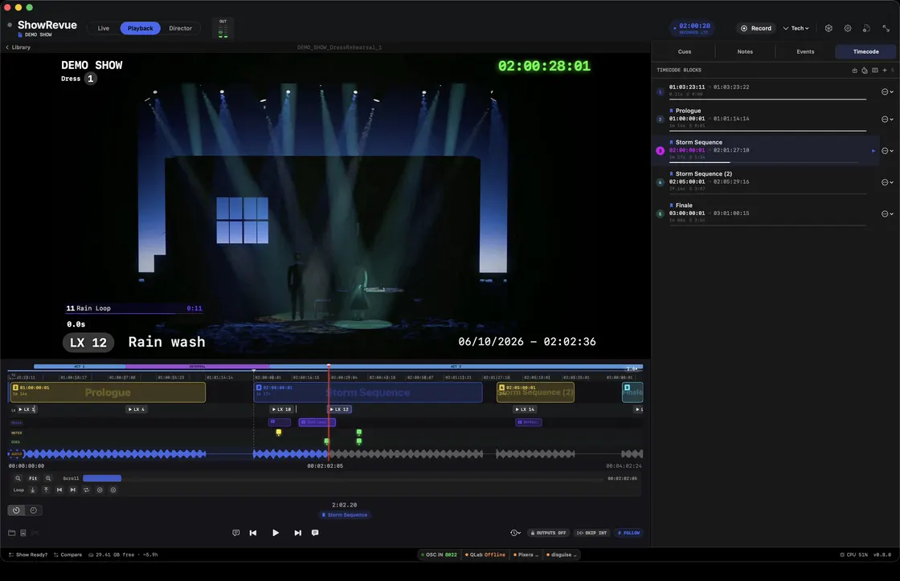
Task: Open the Notes tab
Action: [745, 51]
